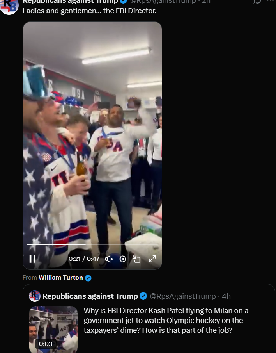Click the Grok icon beside the more menu
The image size is (276, 353).
pyautogui.click(x=257, y=1)
